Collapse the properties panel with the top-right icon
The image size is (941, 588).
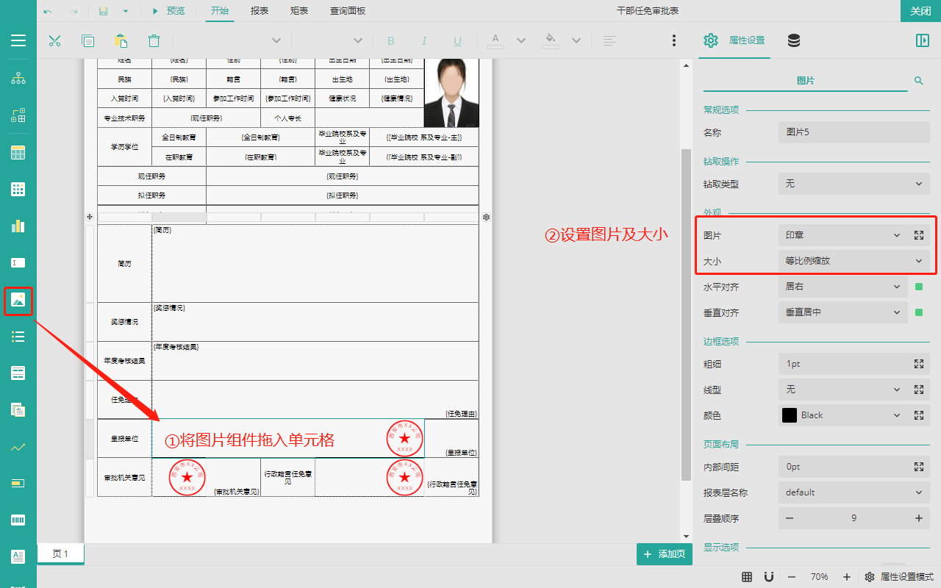point(922,41)
